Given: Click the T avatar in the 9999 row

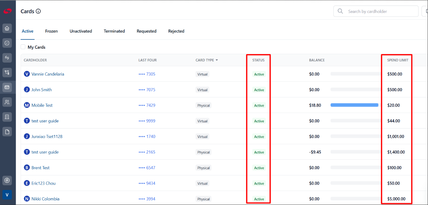Looking at the screenshot, I should click(27, 121).
